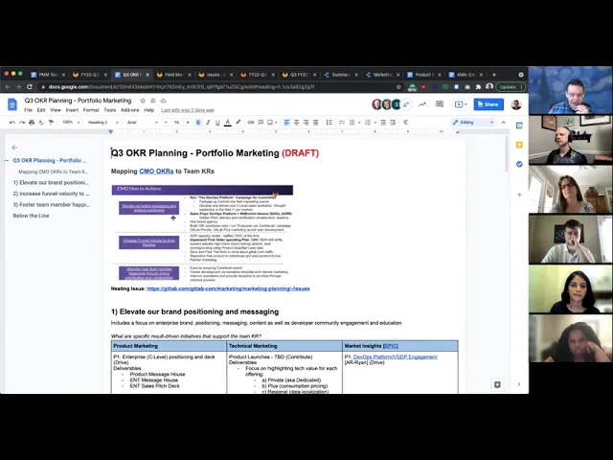Click the font size field
This screenshot has width=613, height=460.
coord(176,123)
